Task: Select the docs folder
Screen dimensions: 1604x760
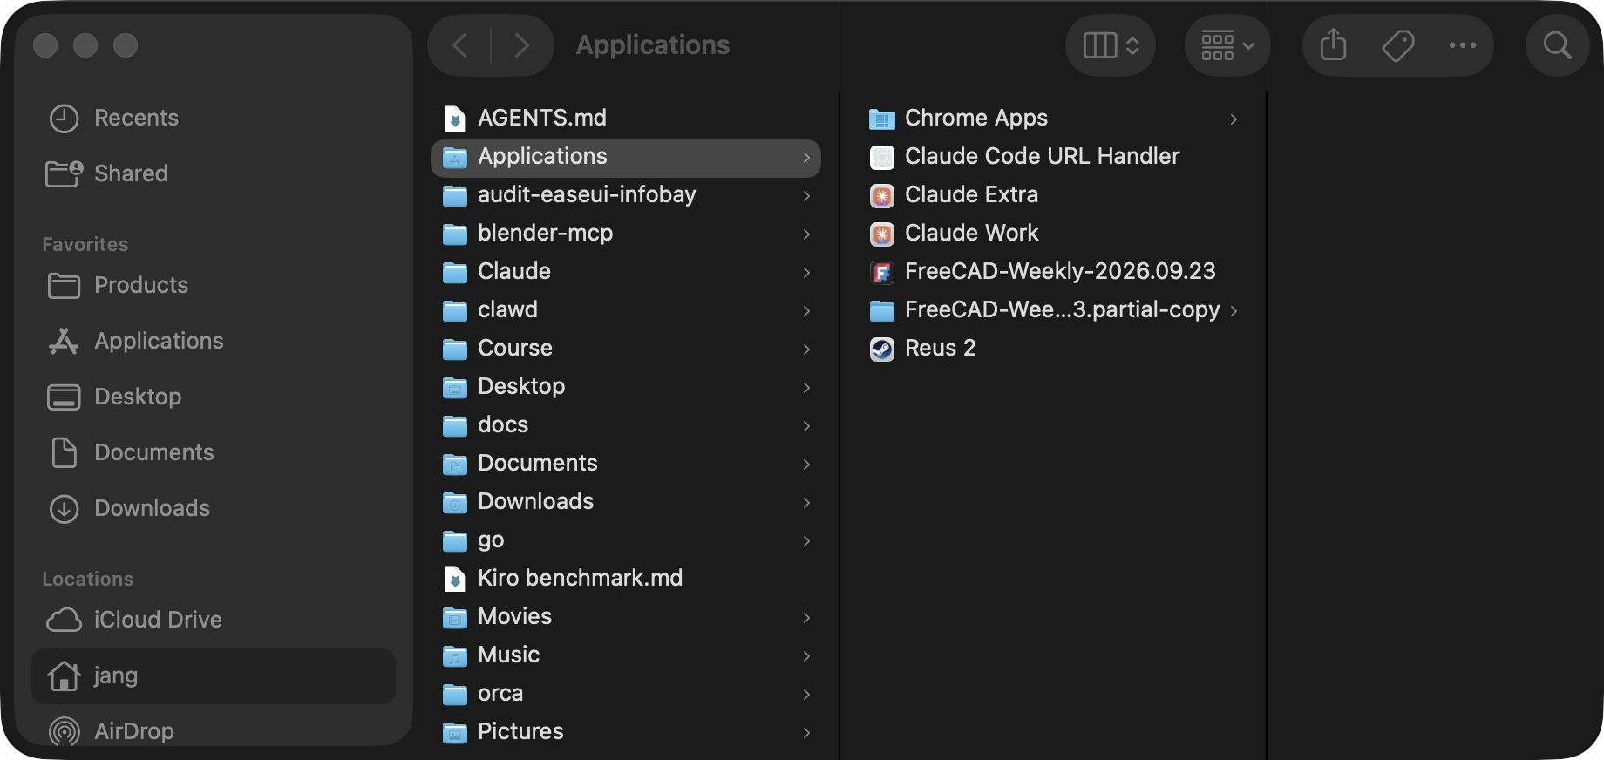Action: click(626, 424)
